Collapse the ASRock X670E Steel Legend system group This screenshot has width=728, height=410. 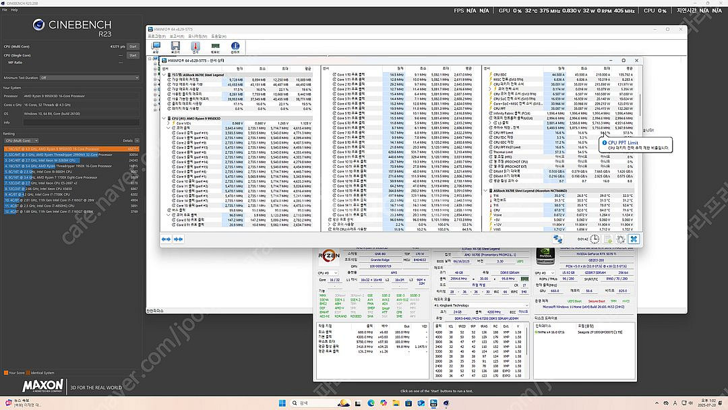(164, 75)
